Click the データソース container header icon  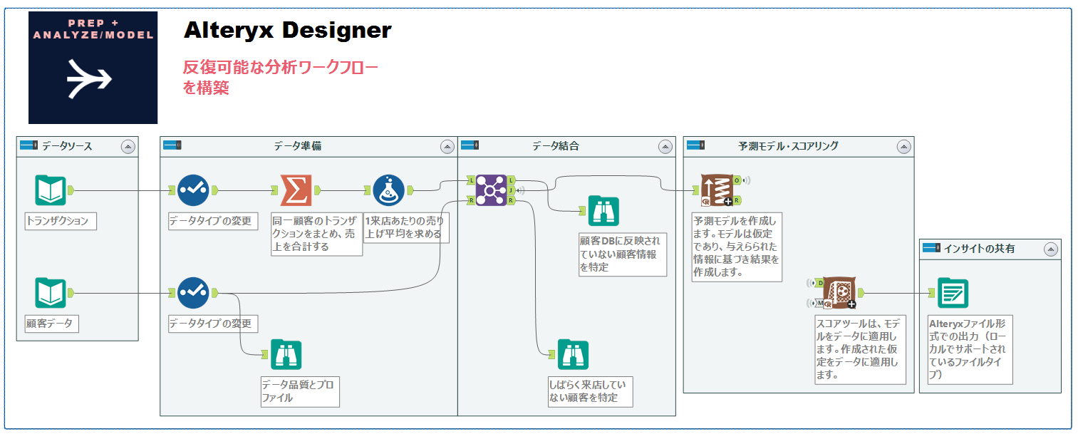28,145
